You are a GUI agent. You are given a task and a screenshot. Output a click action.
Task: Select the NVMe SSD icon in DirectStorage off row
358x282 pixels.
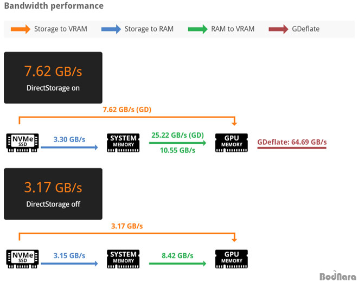(x=22, y=259)
